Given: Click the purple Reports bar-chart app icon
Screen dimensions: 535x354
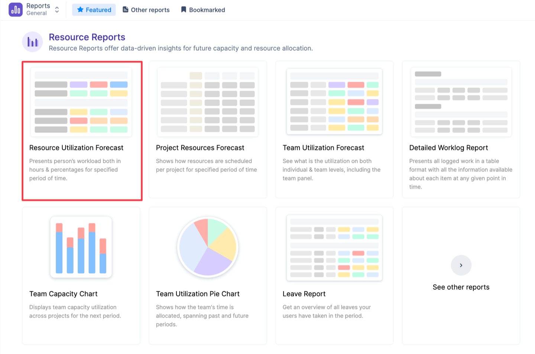Looking at the screenshot, I should pyautogui.click(x=16, y=10).
